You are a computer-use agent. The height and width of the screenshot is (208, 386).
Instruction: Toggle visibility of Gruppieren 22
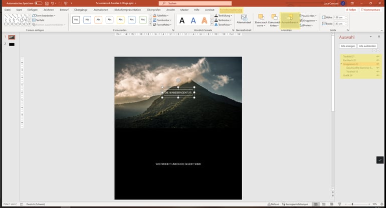[x=377, y=64]
